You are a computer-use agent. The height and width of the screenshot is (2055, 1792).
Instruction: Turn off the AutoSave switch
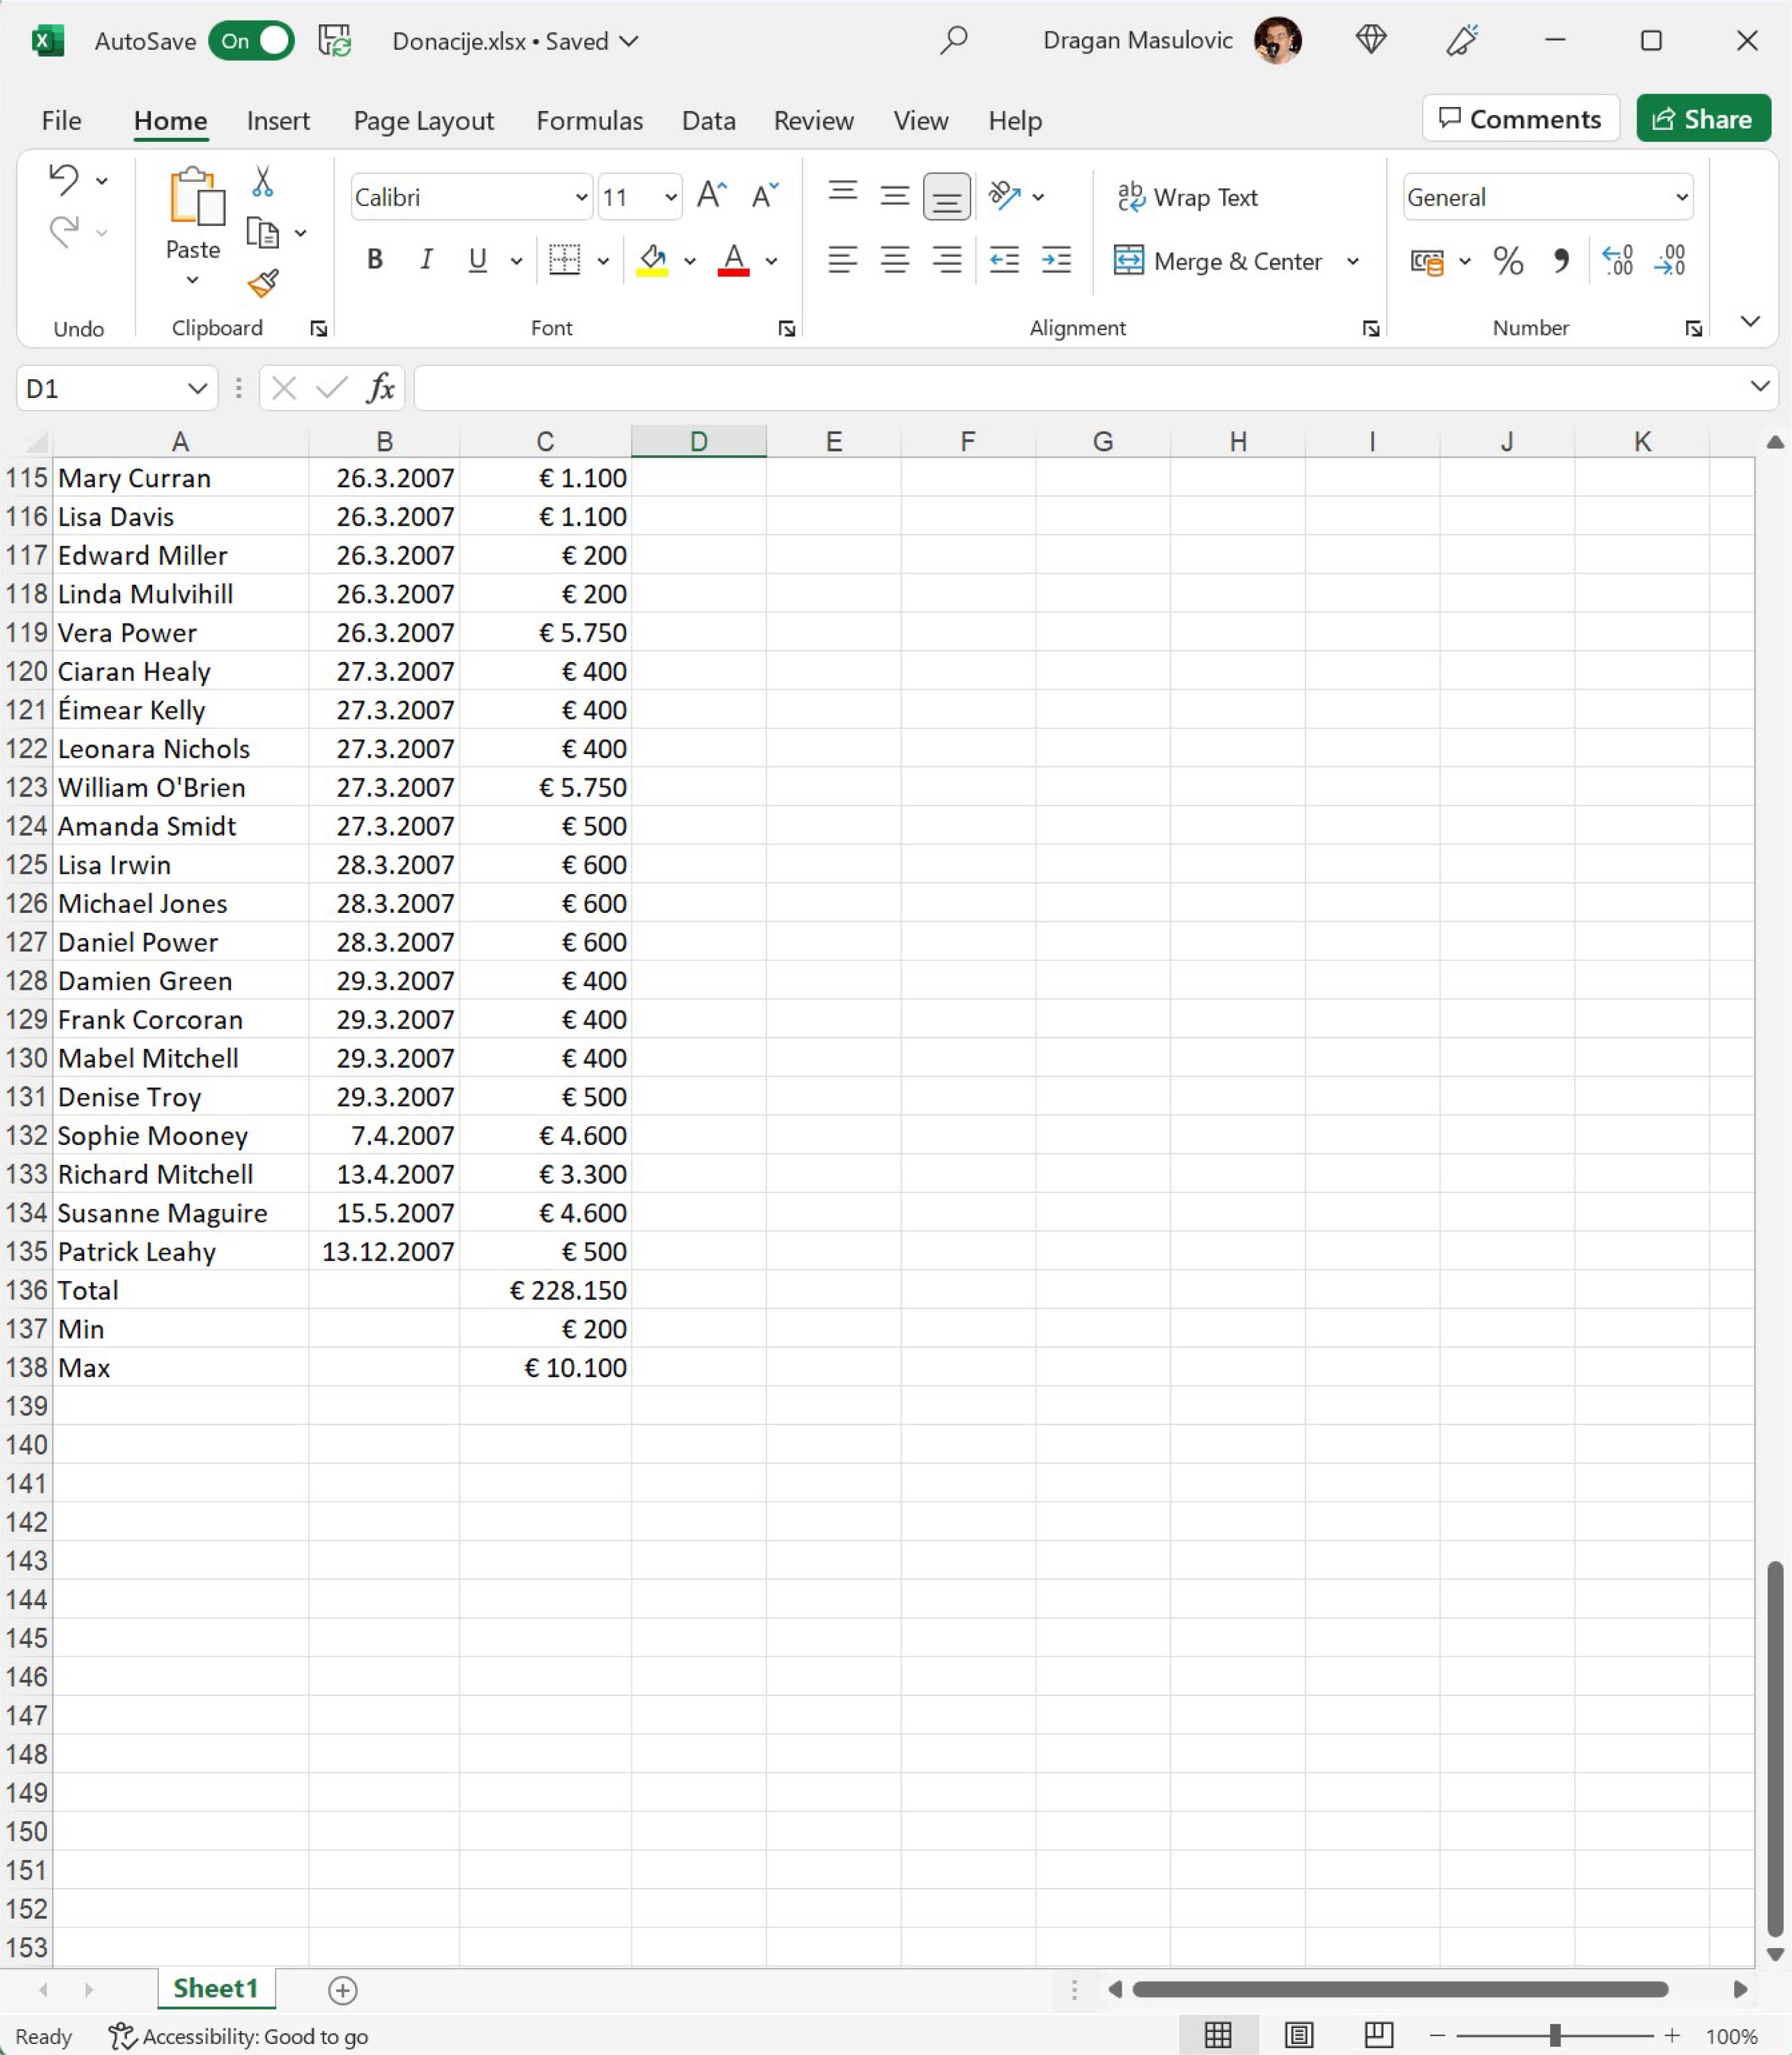click(x=251, y=41)
